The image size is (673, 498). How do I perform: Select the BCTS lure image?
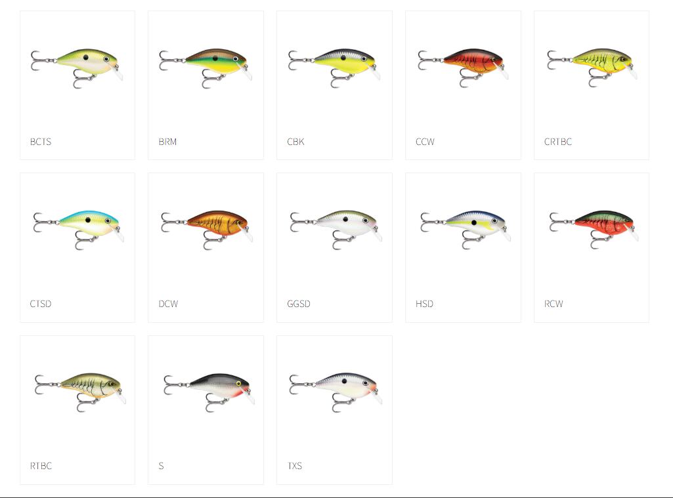(x=77, y=68)
